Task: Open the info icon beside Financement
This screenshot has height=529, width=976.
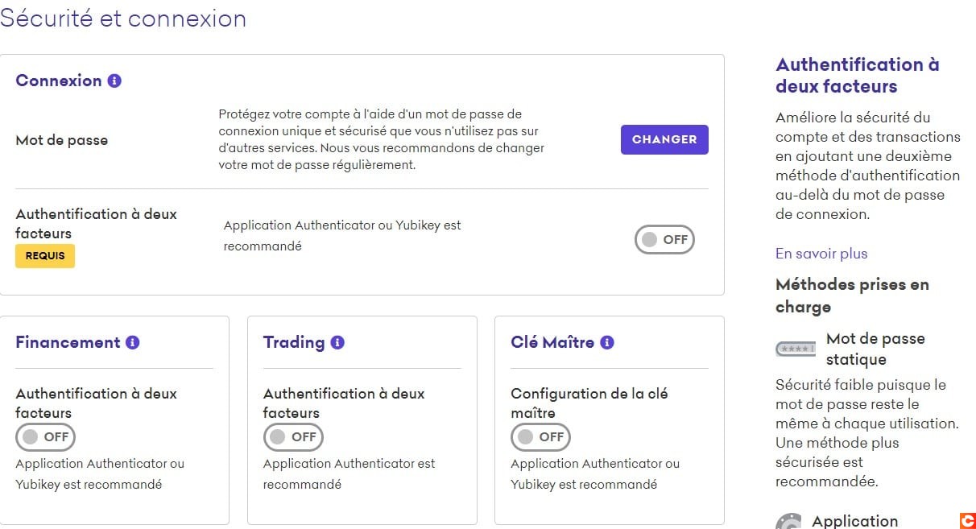Action: (x=133, y=342)
